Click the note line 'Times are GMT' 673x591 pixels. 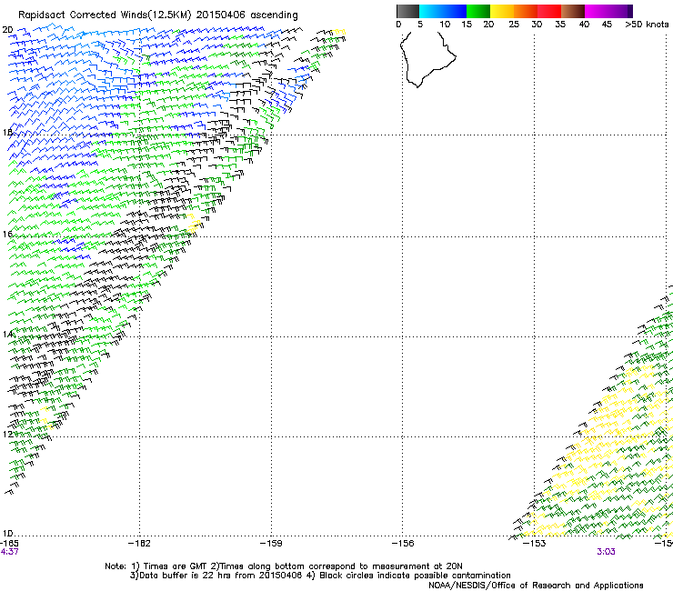[x=176, y=566]
